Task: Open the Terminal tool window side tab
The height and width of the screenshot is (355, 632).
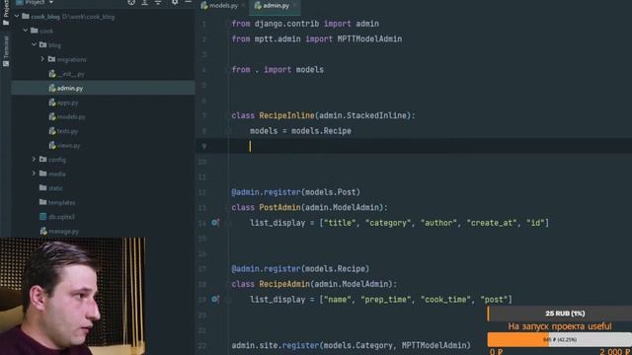Action: click(6, 51)
